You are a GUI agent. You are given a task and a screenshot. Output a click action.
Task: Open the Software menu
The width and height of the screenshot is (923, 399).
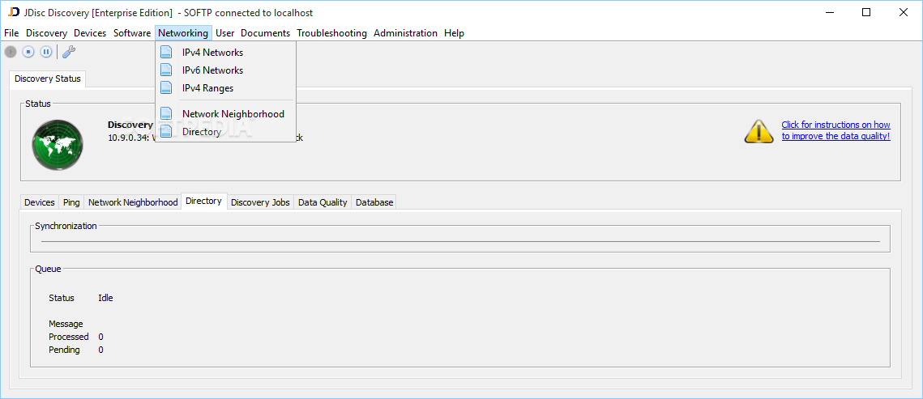pyautogui.click(x=132, y=33)
